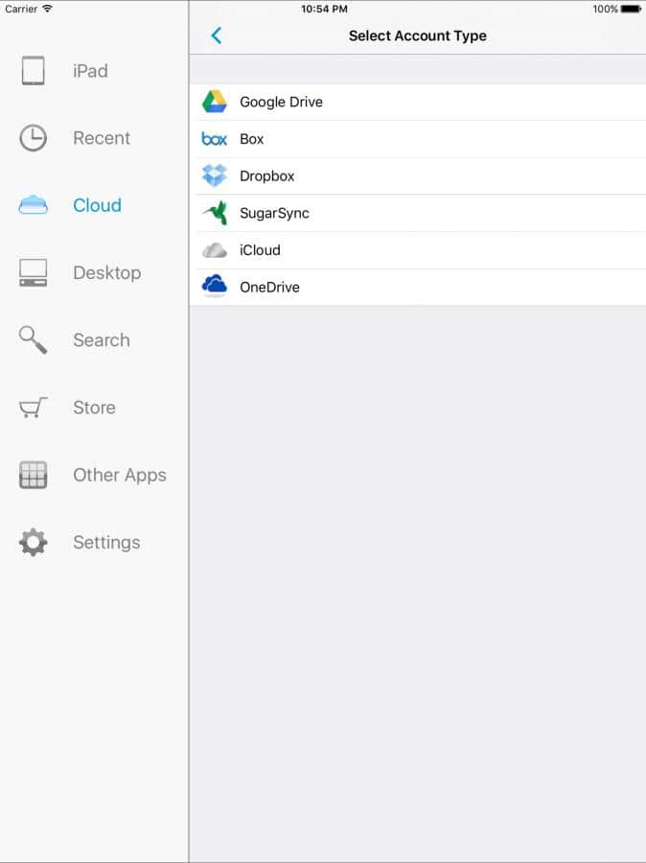Open the iPad tab in sidebar

(x=90, y=71)
